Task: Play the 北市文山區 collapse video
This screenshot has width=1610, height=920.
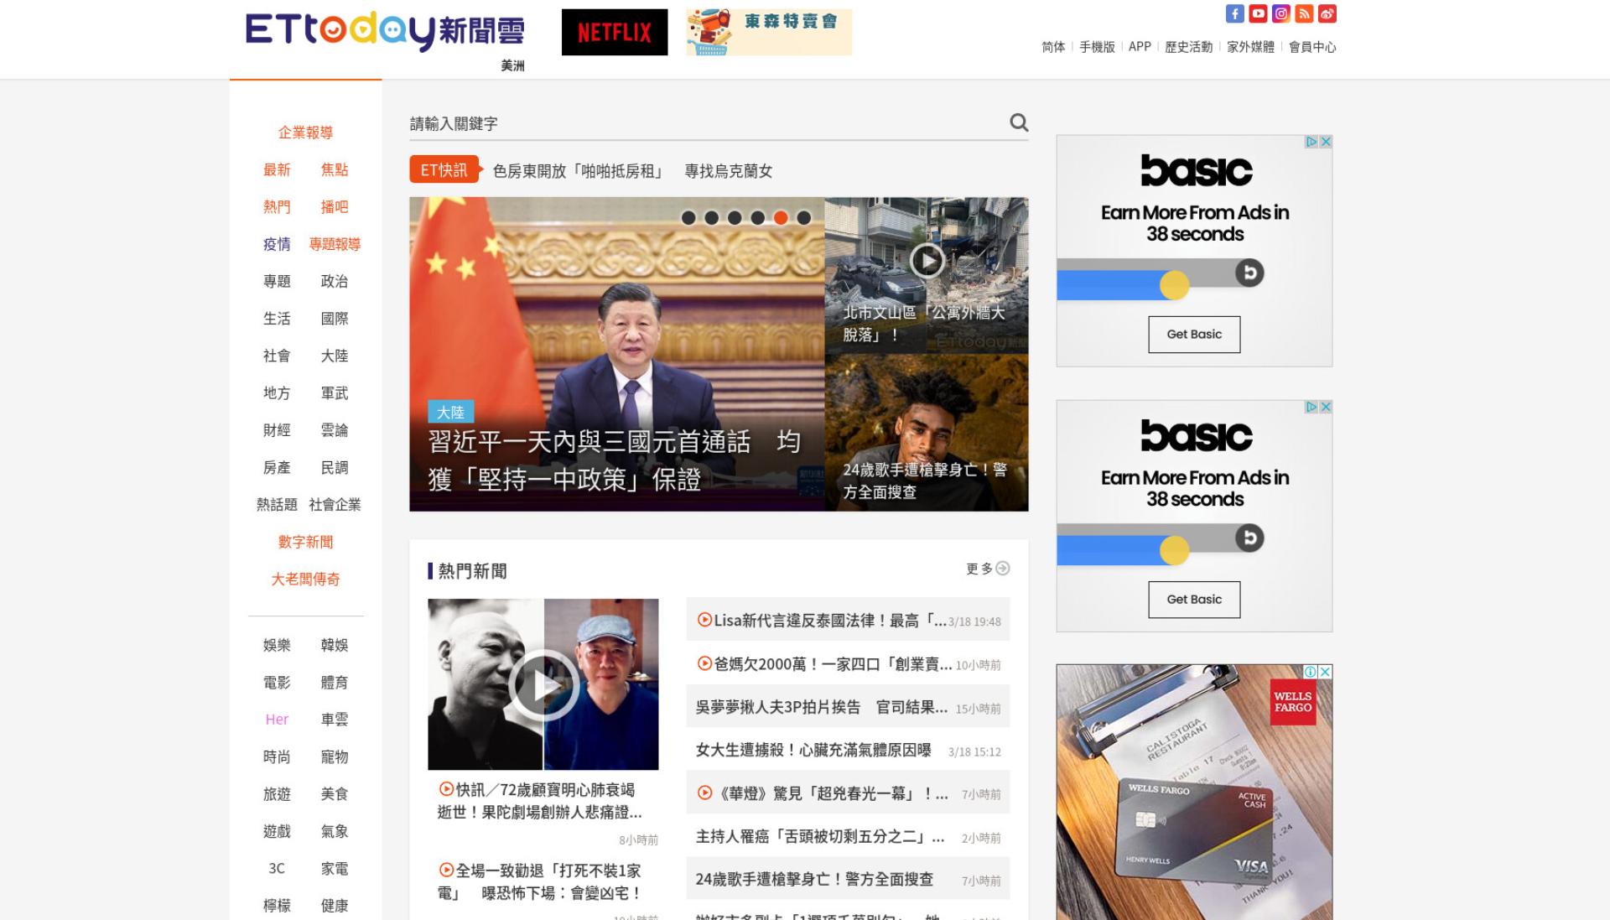Action: (927, 261)
